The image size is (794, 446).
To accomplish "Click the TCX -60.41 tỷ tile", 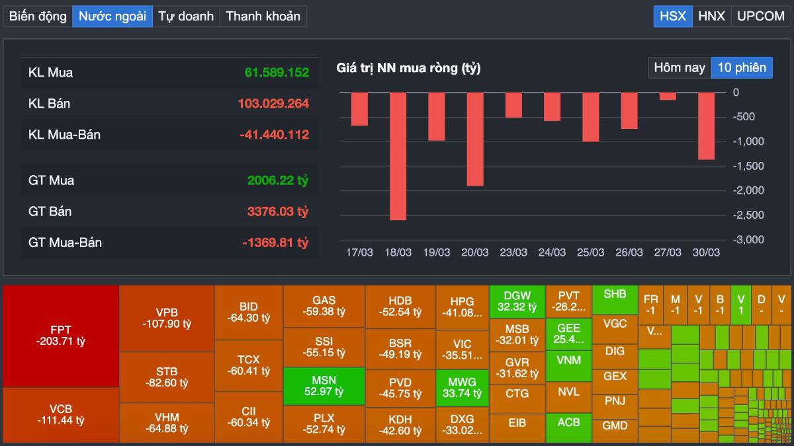I will [249, 365].
